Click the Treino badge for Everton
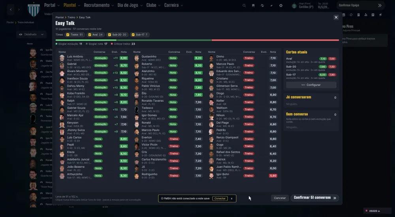 click(174, 139)
